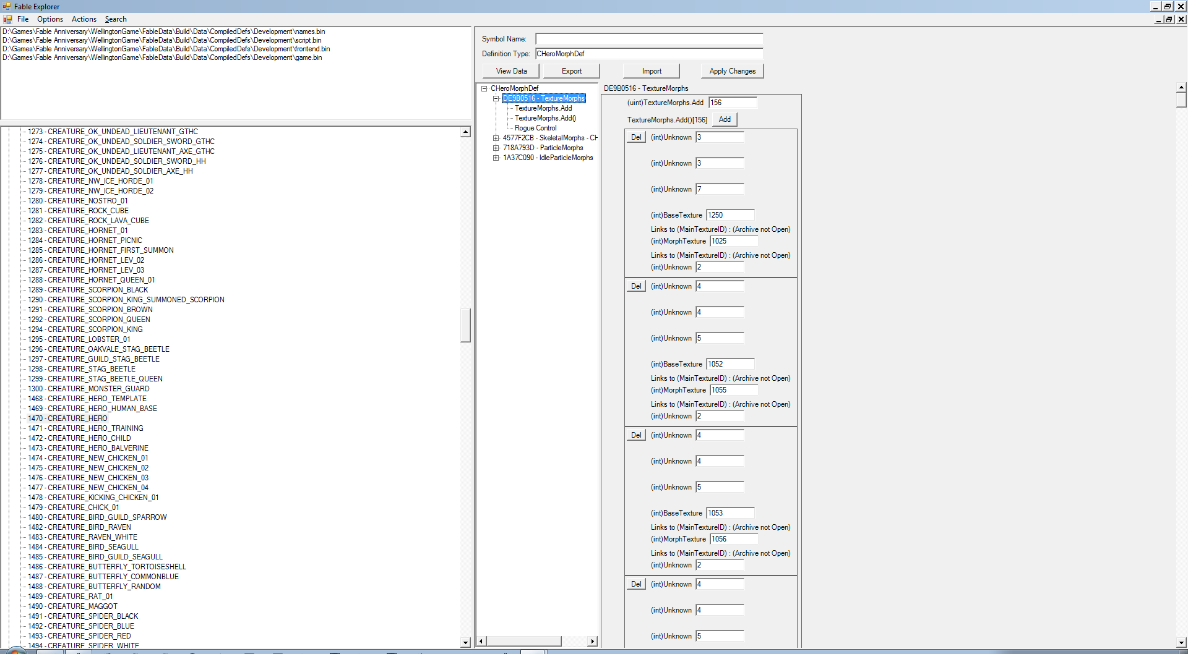Screen dimensions: 1188x654
Task: Select the Rogue Control tree item
Action: coord(535,128)
